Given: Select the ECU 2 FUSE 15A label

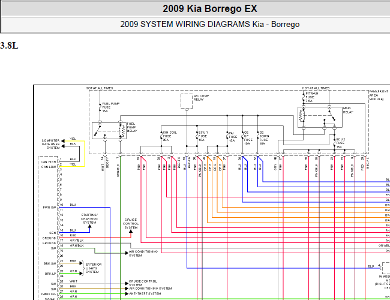Looking at the screenshot, I should [x=341, y=143].
